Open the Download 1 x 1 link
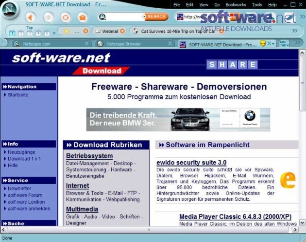 pos(24,159)
